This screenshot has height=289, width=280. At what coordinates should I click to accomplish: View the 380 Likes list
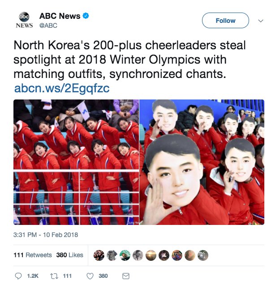70,255
